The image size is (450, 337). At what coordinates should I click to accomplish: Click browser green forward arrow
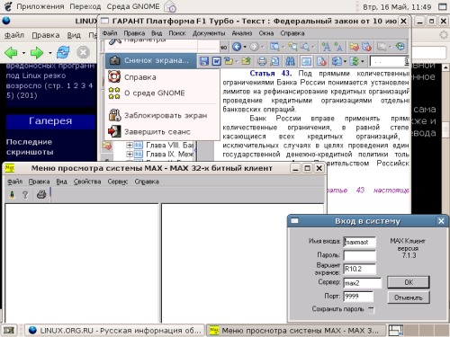(37, 53)
